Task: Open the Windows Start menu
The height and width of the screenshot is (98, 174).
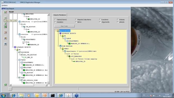Action: click(x=3, y=96)
